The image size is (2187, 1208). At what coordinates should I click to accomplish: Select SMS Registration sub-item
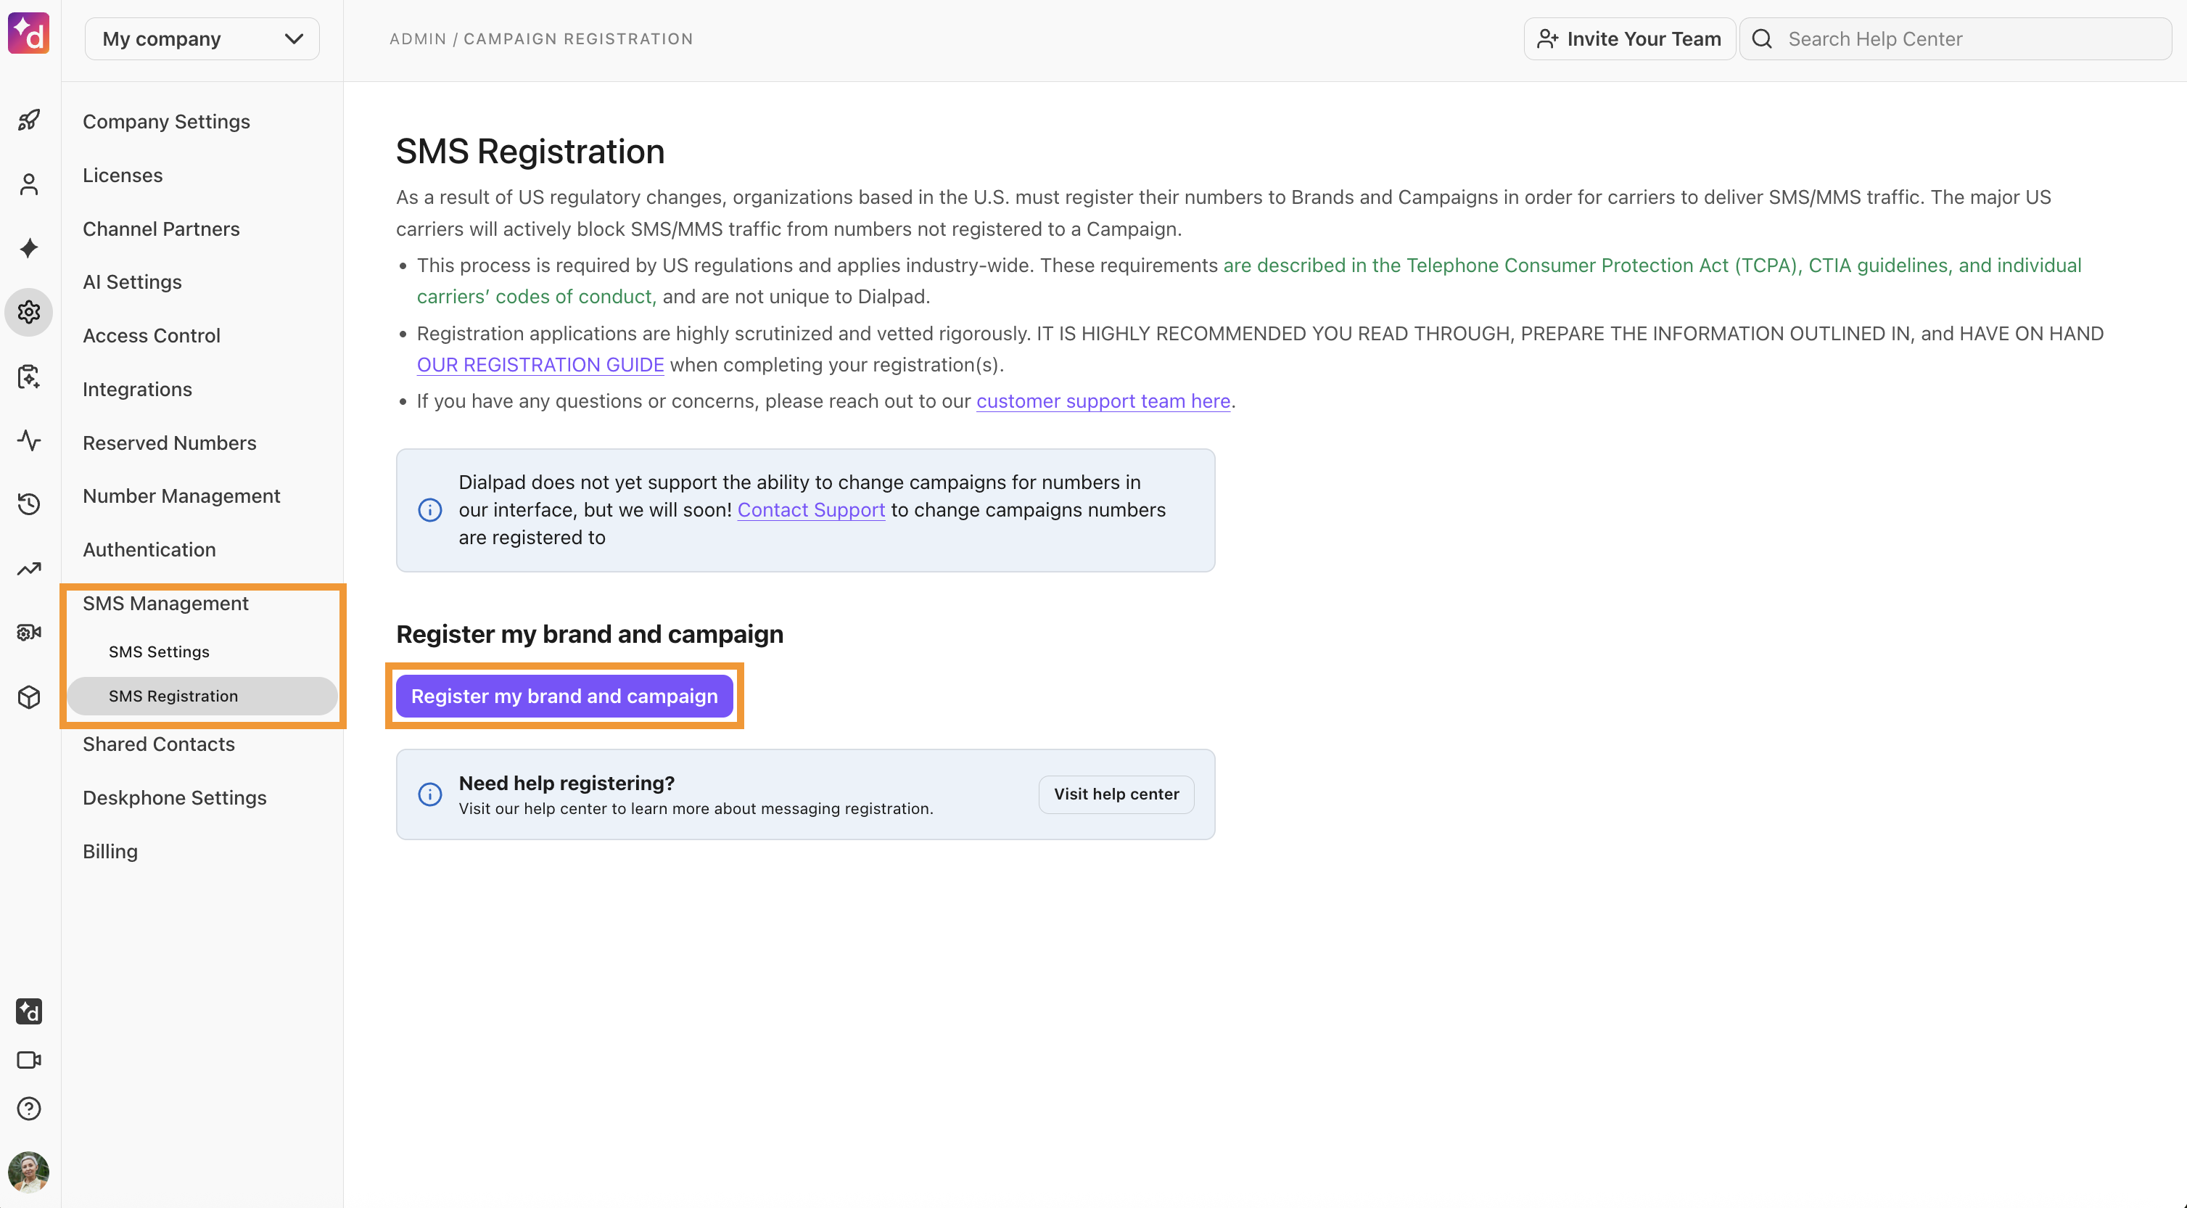click(203, 696)
